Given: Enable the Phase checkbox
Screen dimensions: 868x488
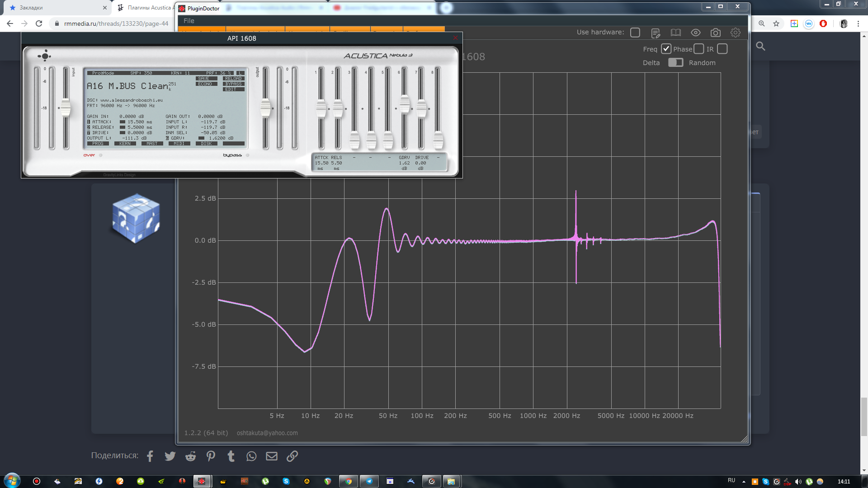Looking at the screenshot, I should (699, 49).
